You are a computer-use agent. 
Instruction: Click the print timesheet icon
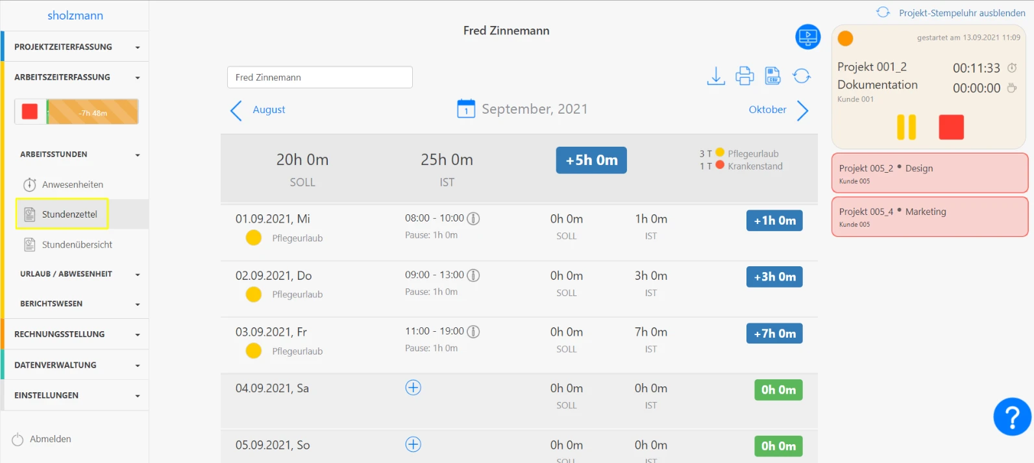click(x=745, y=76)
